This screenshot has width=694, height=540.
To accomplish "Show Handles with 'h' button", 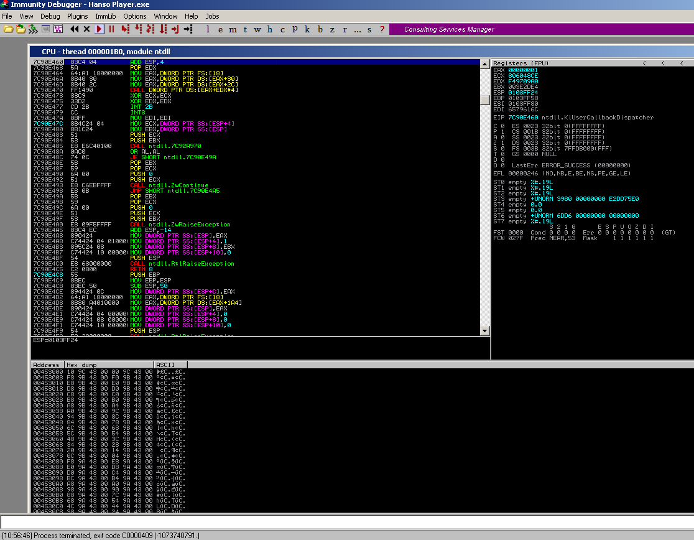I will (270, 29).
